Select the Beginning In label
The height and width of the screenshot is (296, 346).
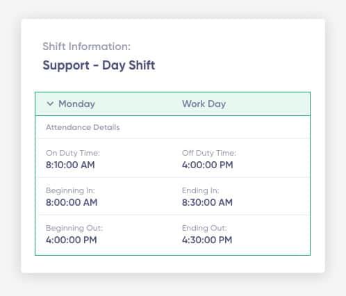70,190
